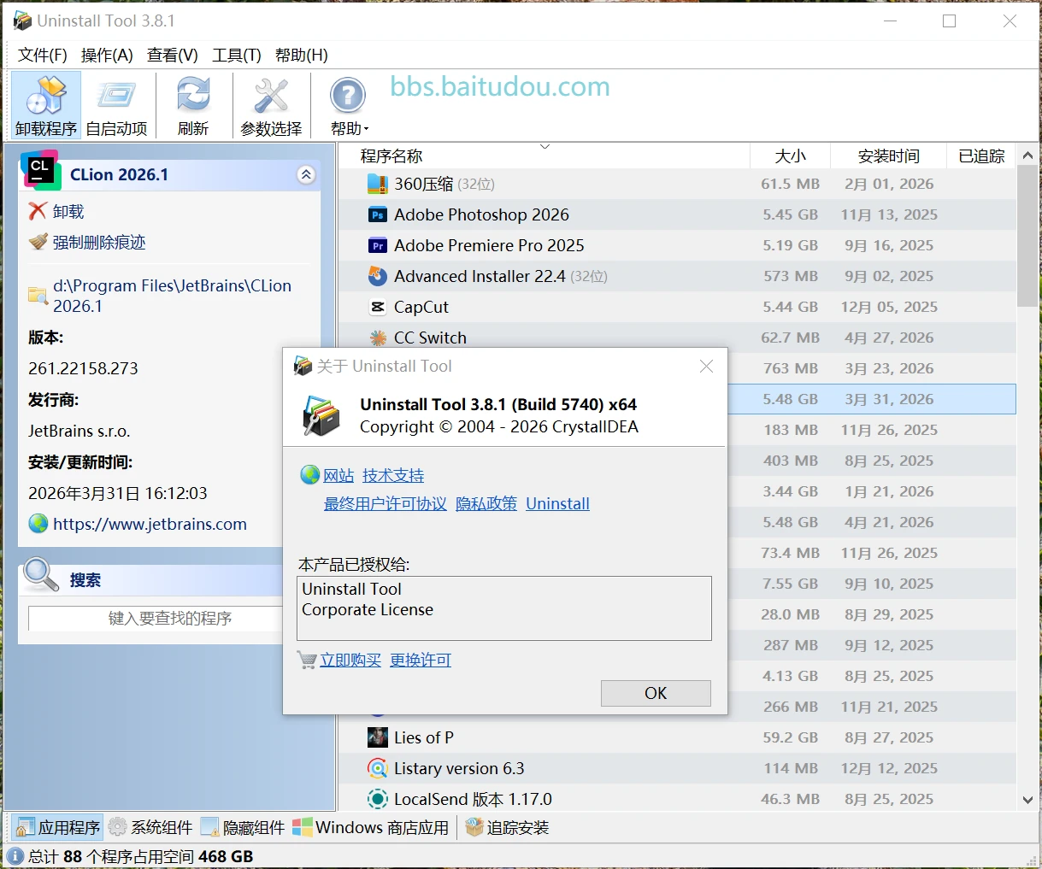Click the install folder icon
The image size is (1042, 869).
[38, 296]
